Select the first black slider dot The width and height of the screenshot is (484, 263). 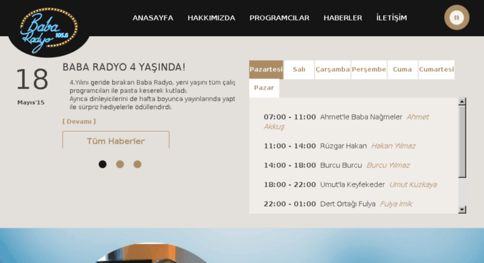(103, 164)
